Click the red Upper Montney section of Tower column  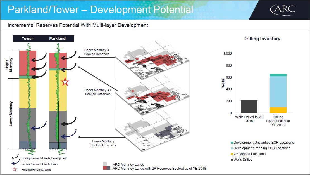coord(28,63)
